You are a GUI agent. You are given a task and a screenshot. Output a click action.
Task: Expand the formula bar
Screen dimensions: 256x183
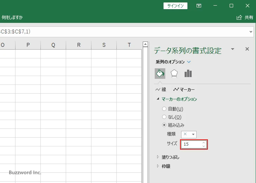(x=251, y=32)
